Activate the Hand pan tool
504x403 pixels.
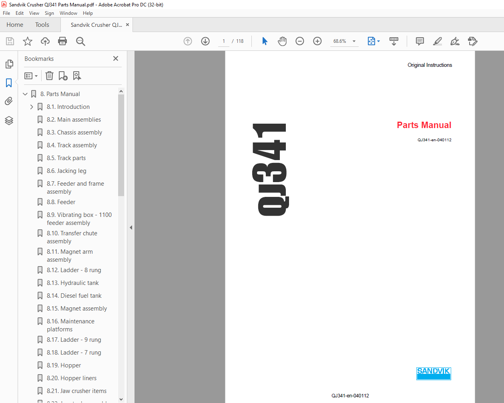point(282,41)
